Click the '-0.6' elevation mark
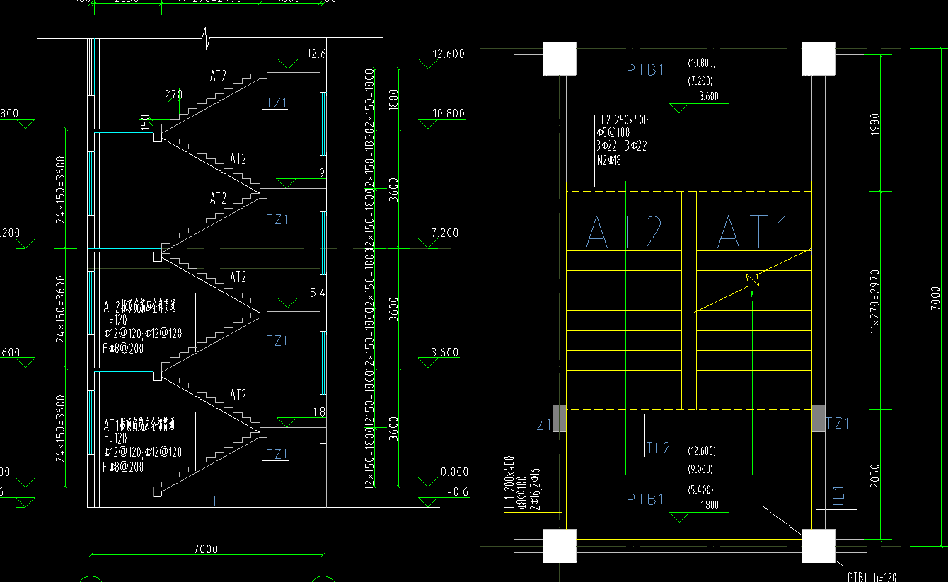The height and width of the screenshot is (582, 948). coord(458,492)
